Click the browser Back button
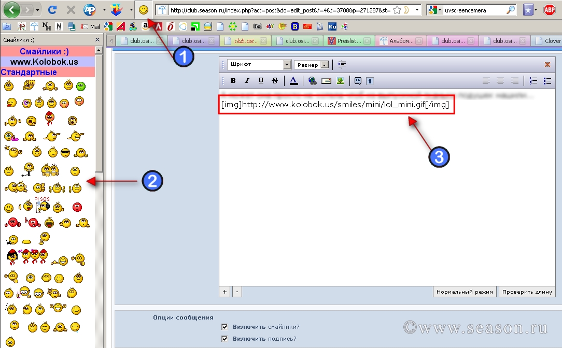Screen dimensions: 562x348 pos(12,10)
